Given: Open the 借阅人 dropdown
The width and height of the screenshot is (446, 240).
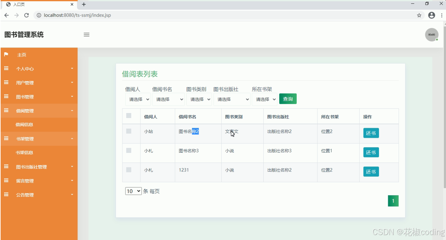Looking at the screenshot, I should 138,99.
